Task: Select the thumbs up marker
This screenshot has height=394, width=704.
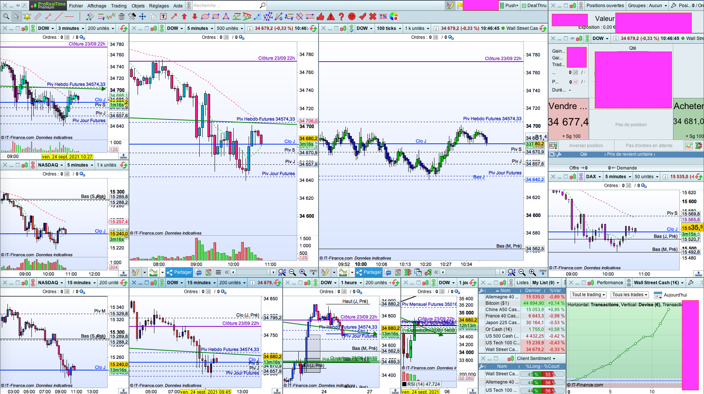Action: pos(320,16)
